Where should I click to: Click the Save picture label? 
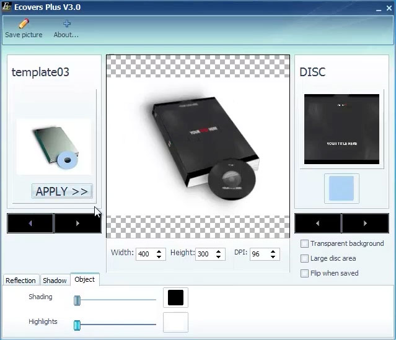click(x=24, y=35)
